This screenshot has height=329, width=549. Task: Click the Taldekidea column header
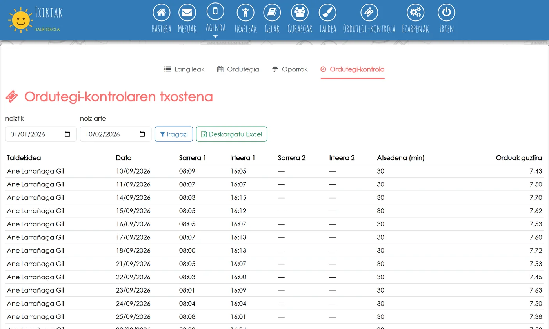pyautogui.click(x=24, y=158)
